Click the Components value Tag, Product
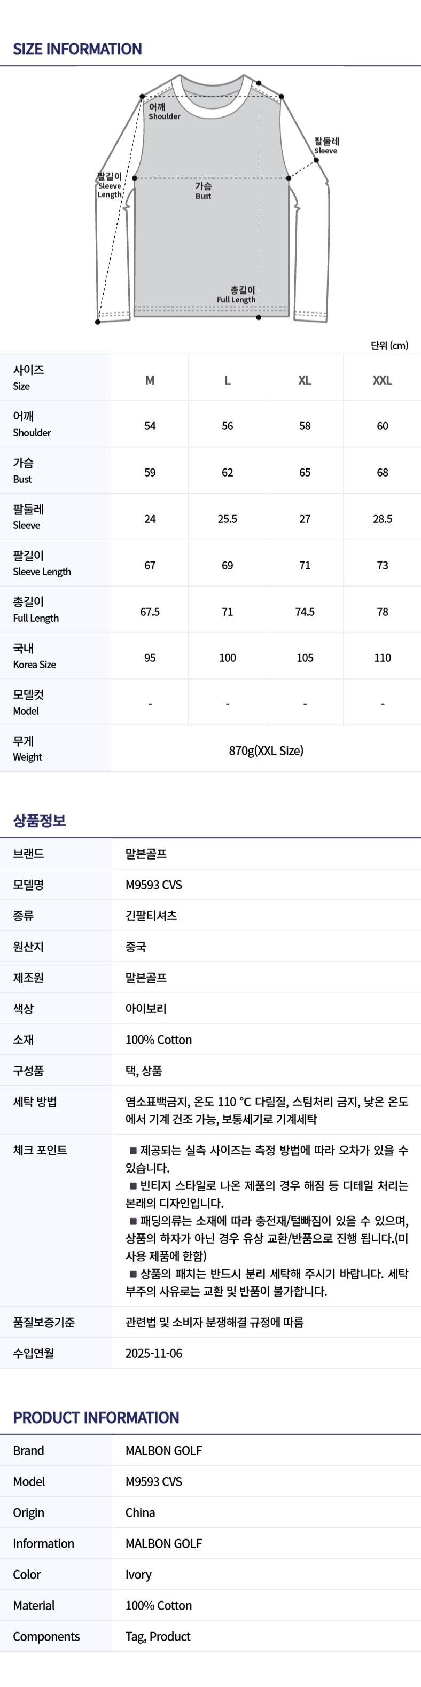The image size is (421, 1687). (x=158, y=1637)
